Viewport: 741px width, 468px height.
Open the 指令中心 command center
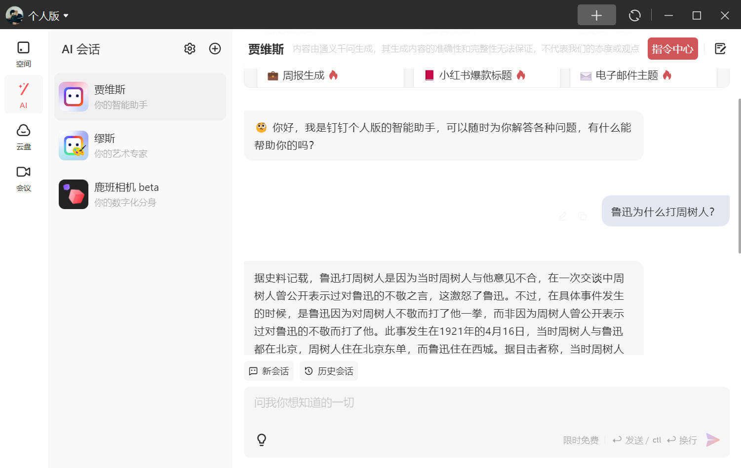[672, 49]
